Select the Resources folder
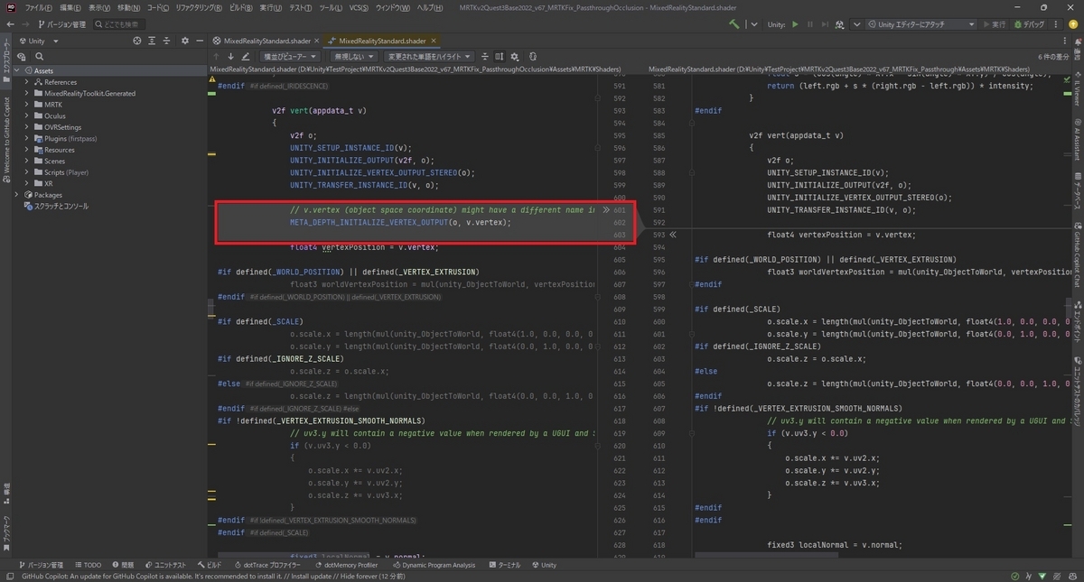This screenshot has width=1084, height=582. coord(54,150)
